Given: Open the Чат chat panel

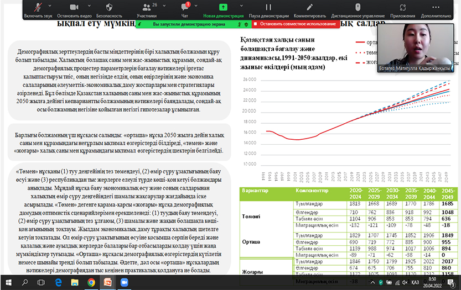Looking at the screenshot, I should tap(185, 8).
